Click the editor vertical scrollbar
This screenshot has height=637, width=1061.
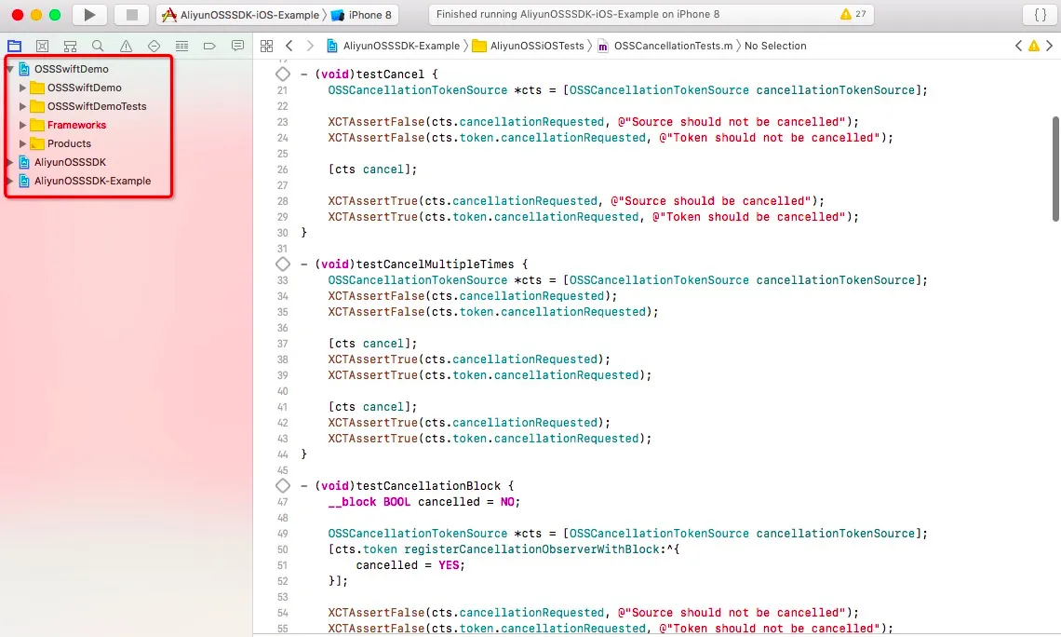1055,169
